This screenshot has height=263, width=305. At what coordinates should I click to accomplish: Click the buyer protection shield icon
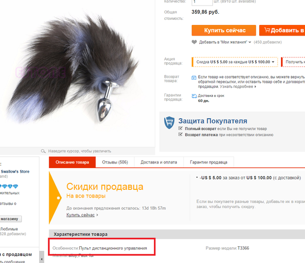coord(169,122)
